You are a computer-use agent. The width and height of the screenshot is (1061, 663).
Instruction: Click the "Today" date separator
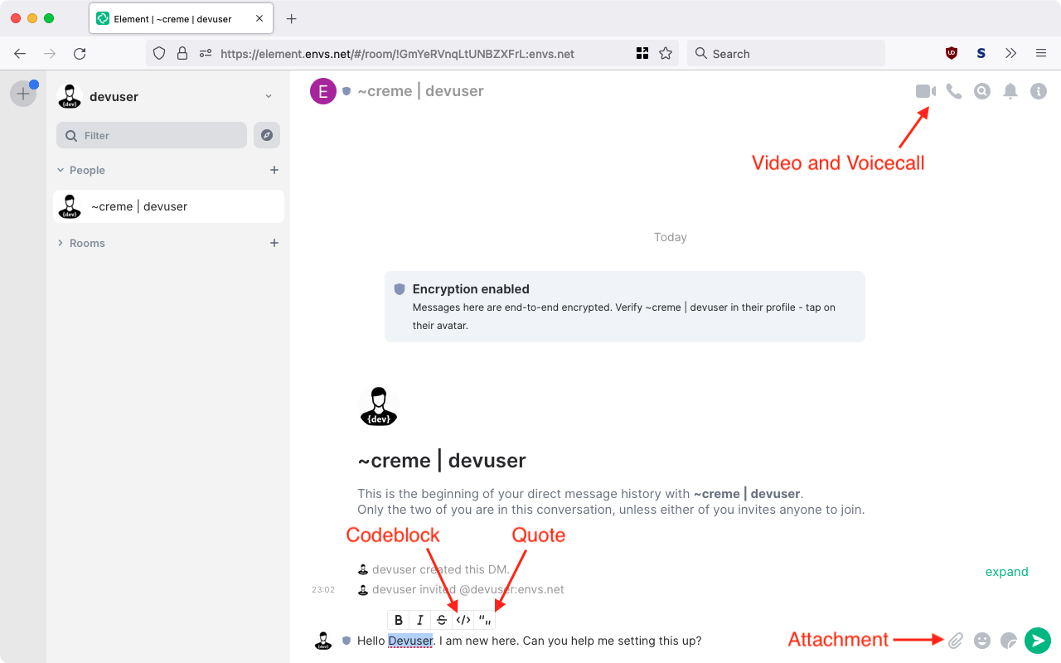[x=670, y=237]
